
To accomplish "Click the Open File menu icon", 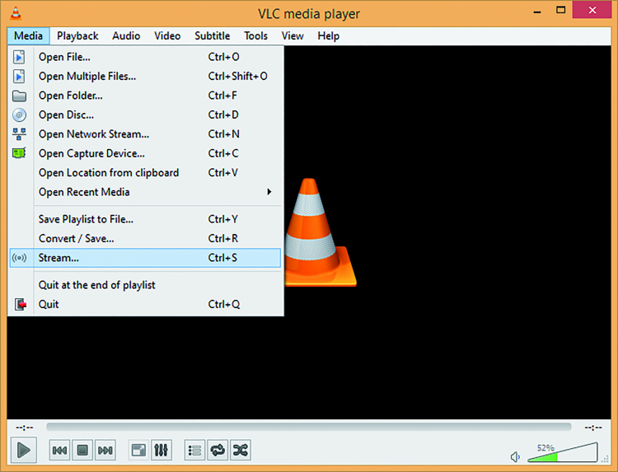I will pos(19,57).
